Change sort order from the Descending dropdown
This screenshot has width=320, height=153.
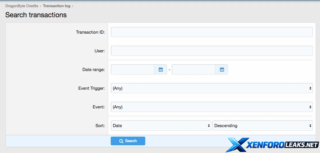coord(262,126)
